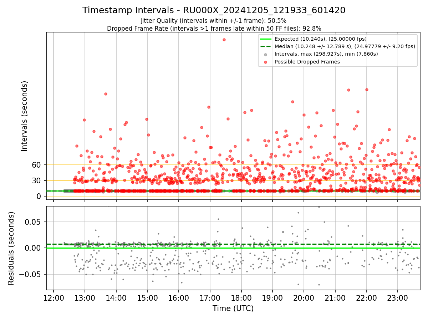Click the 'Possible Dropped Frames' legend entry
The image size is (428, 321).
307,62
